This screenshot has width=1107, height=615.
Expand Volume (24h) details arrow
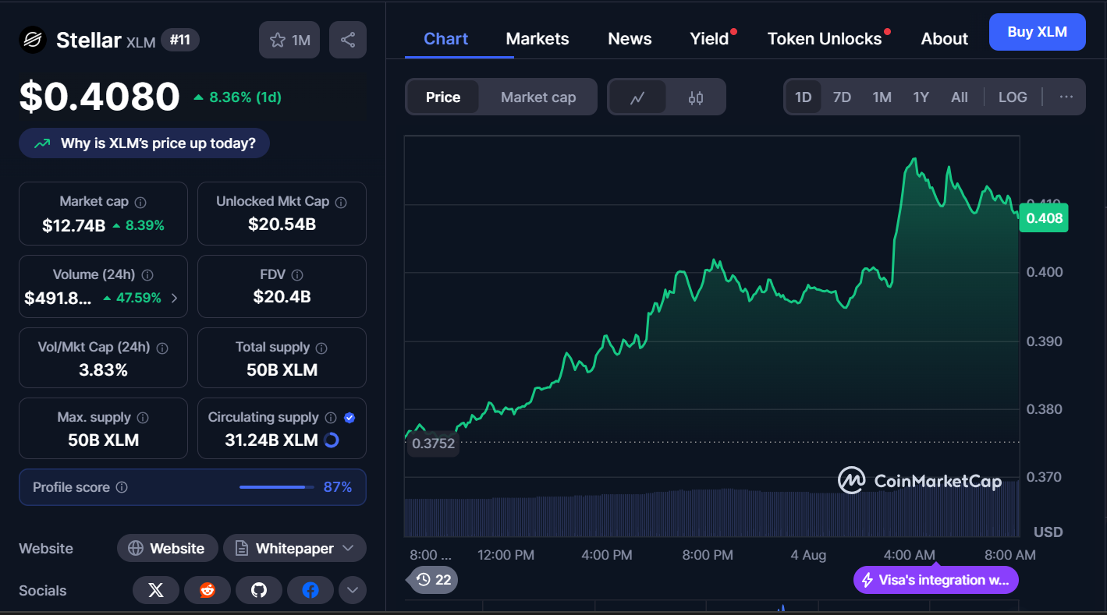(x=174, y=298)
